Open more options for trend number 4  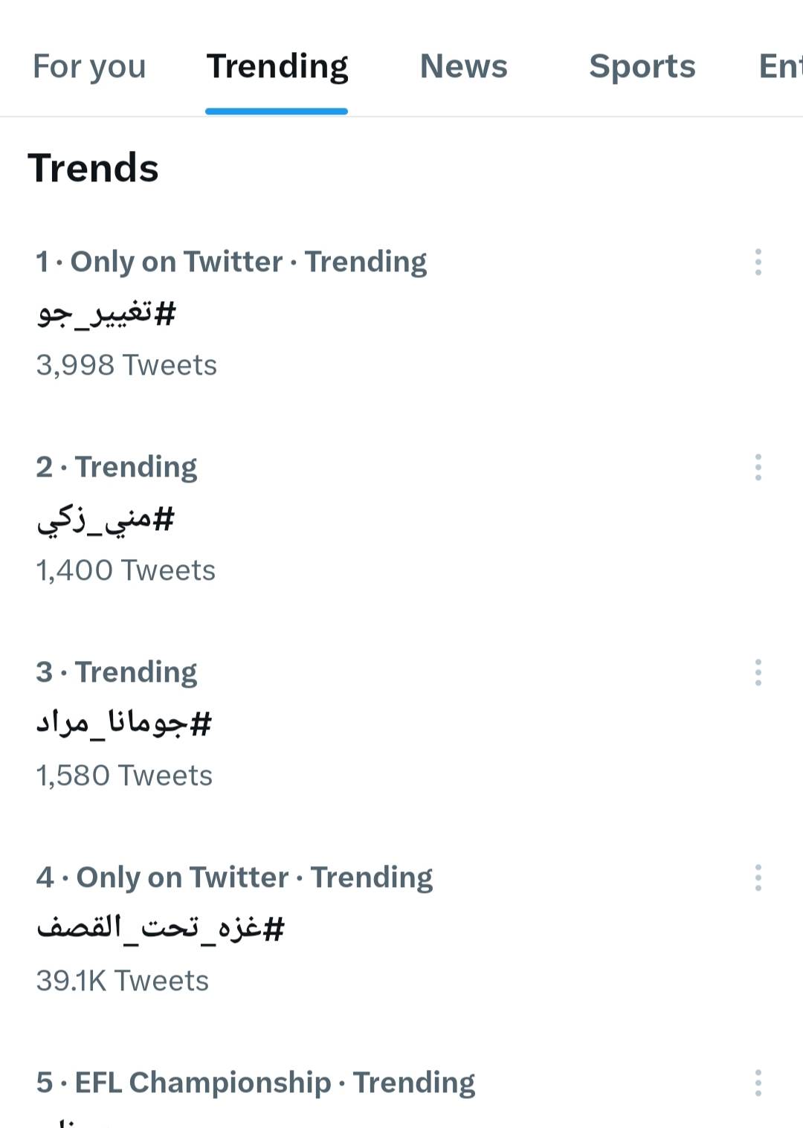(758, 878)
